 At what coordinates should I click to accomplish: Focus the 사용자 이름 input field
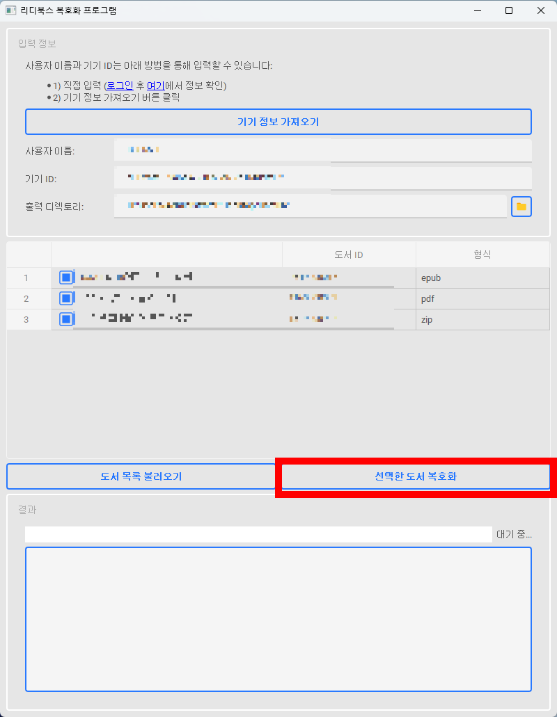point(322,150)
